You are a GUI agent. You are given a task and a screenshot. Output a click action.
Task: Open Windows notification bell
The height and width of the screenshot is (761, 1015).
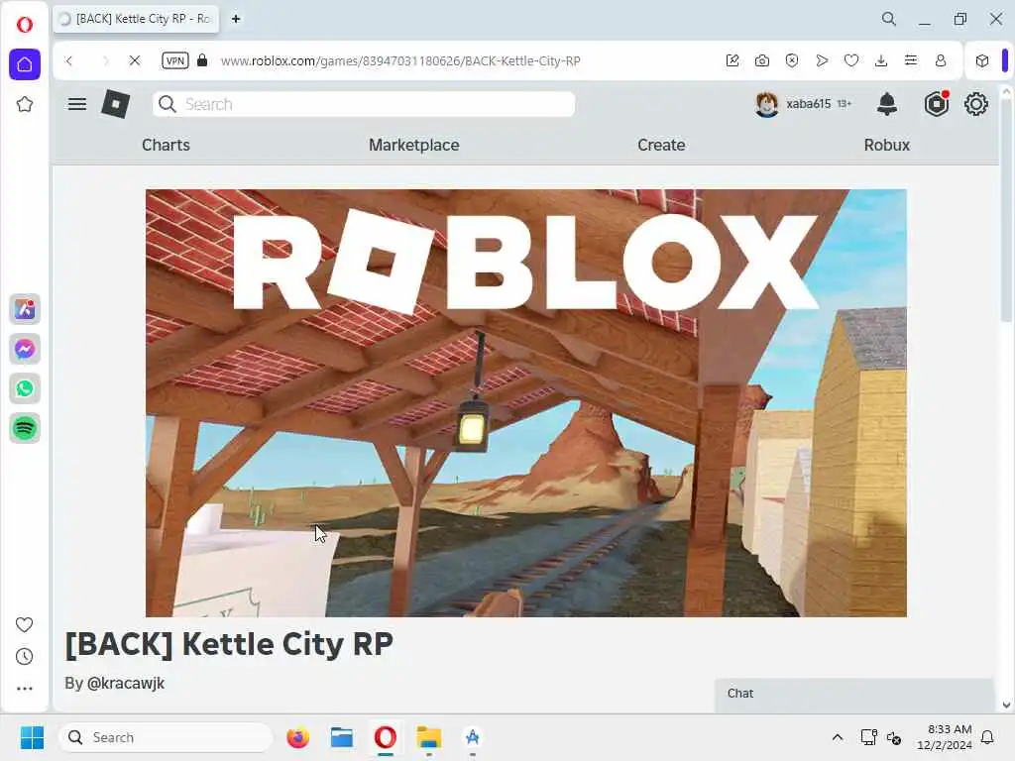click(x=988, y=737)
